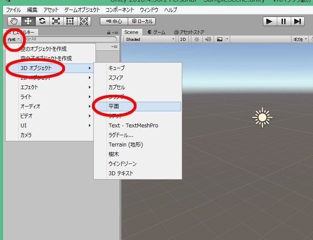Open hierarchy panel options menu
Viewport: 313px width, 240px height.
[115, 33]
